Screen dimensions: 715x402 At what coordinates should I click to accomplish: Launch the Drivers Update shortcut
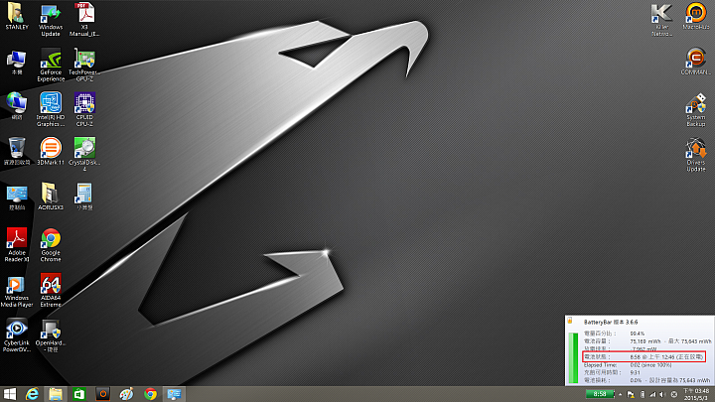coord(696,155)
